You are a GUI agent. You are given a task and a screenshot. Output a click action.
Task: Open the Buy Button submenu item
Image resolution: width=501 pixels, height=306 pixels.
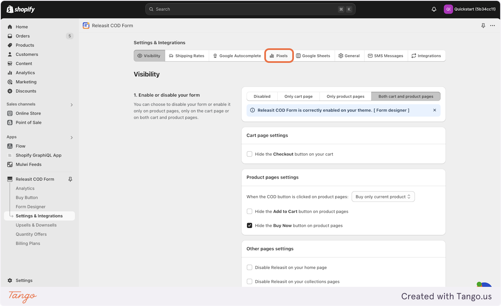pos(27,198)
